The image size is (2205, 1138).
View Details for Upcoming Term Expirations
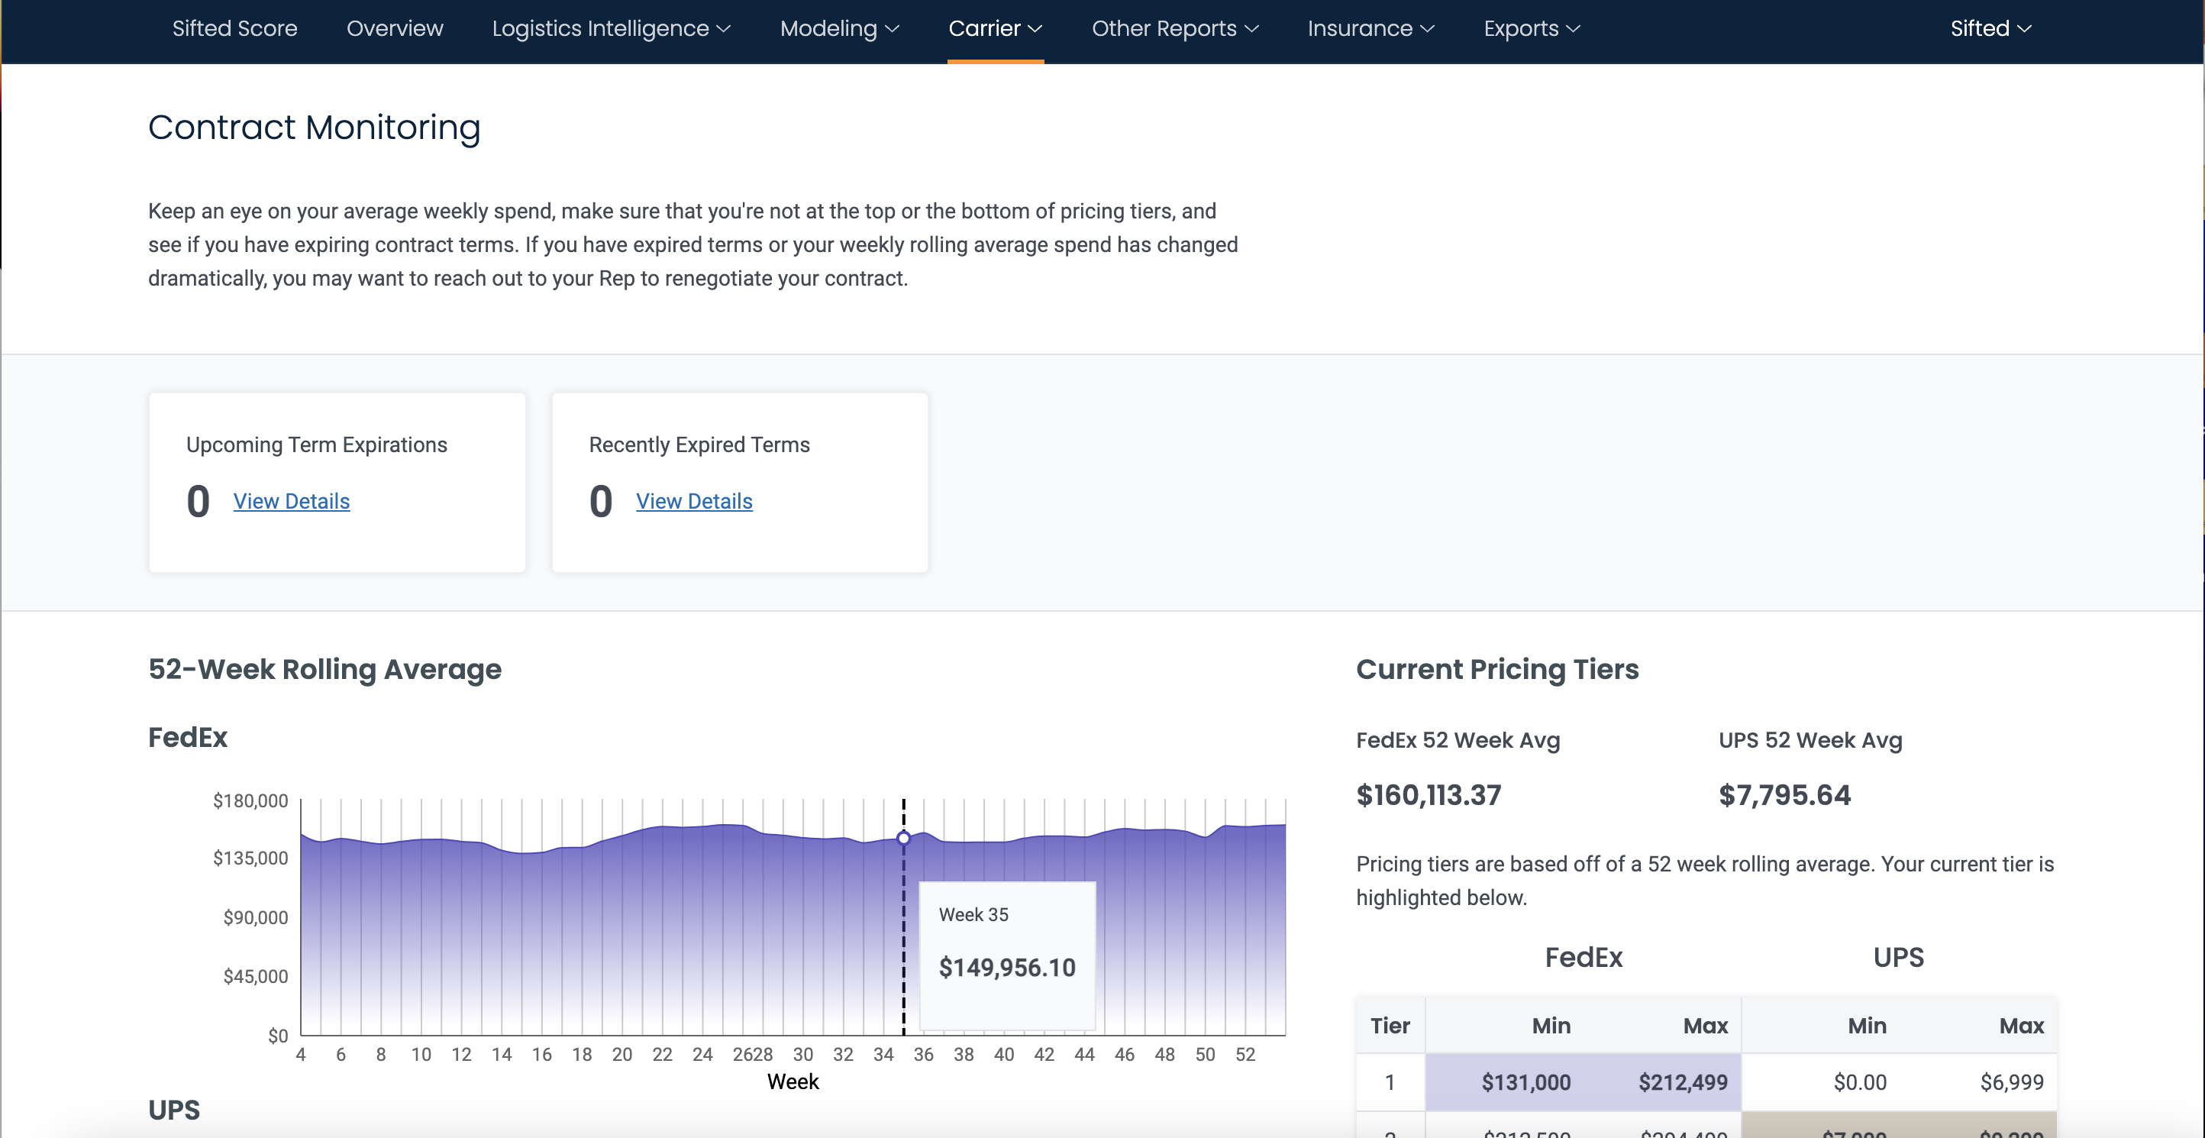291,501
